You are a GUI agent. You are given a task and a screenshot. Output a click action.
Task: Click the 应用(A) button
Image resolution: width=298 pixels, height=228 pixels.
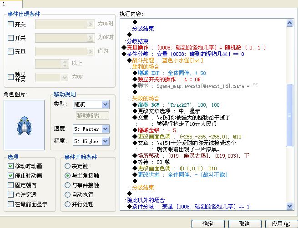click(x=282, y=224)
